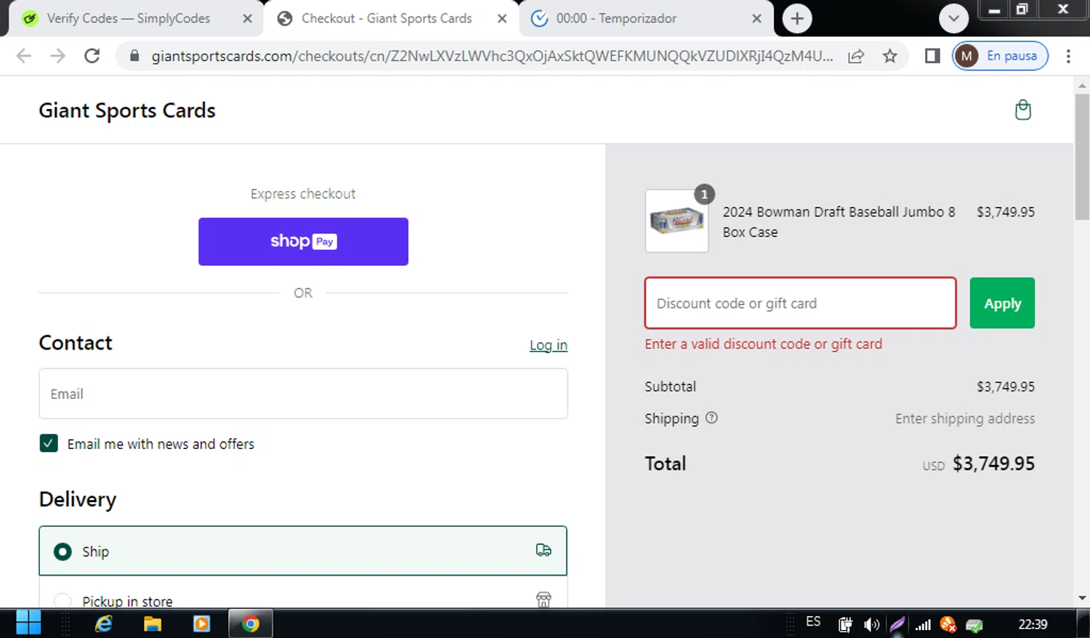The height and width of the screenshot is (638, 1090).
Task: Click the Ship truck icon
Action: [x=544, y=550]
